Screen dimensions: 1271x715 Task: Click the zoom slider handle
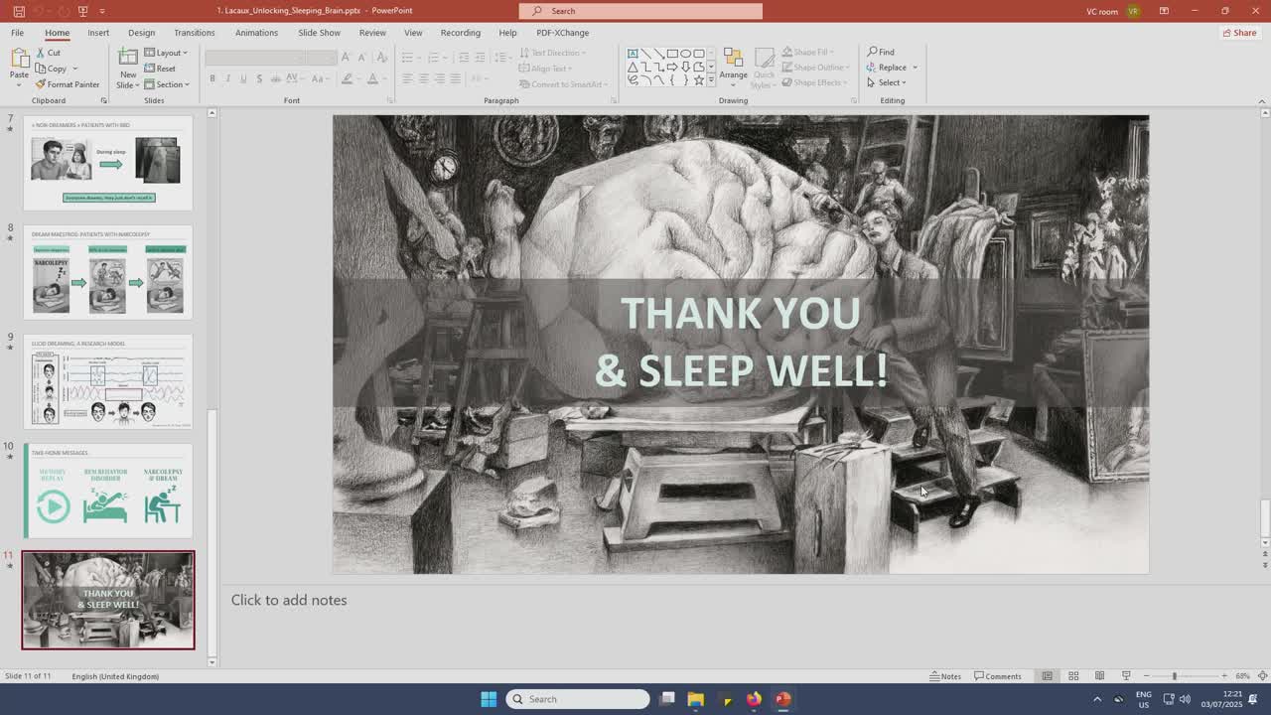(x=1174, y=676)
